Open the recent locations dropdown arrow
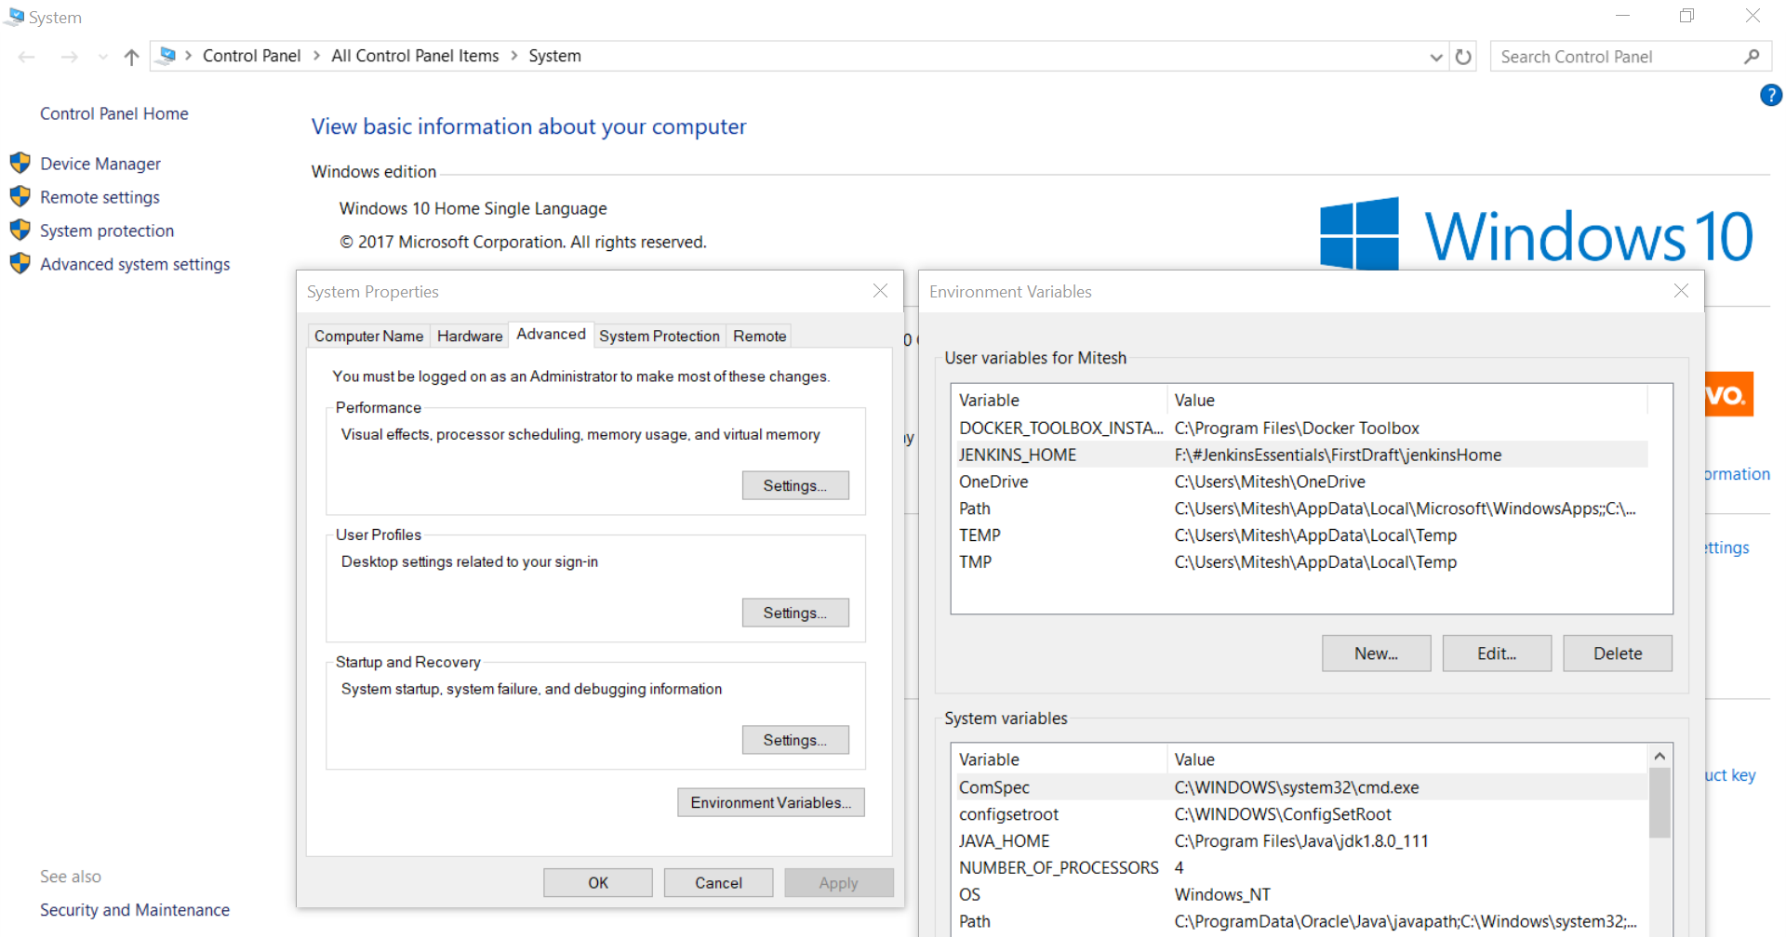The height and width of the screenshot is (937, 1786). click(x=102, y=57)
